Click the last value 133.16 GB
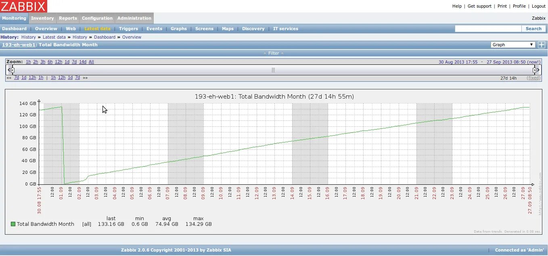The image size is (548, 256). pos(111,224)
